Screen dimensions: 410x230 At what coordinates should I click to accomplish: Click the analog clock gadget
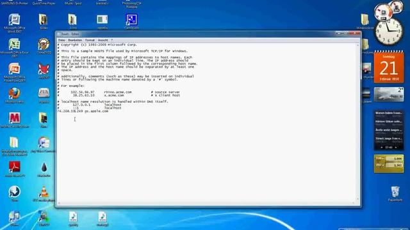[389, 31]
